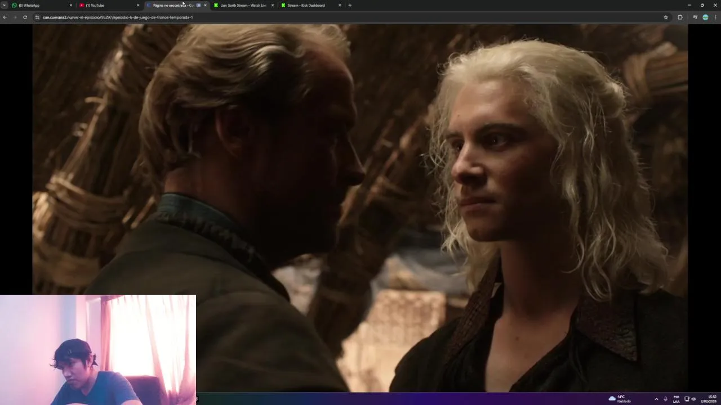
Task: Open the network status tray icon
Action: pos(687,399)
